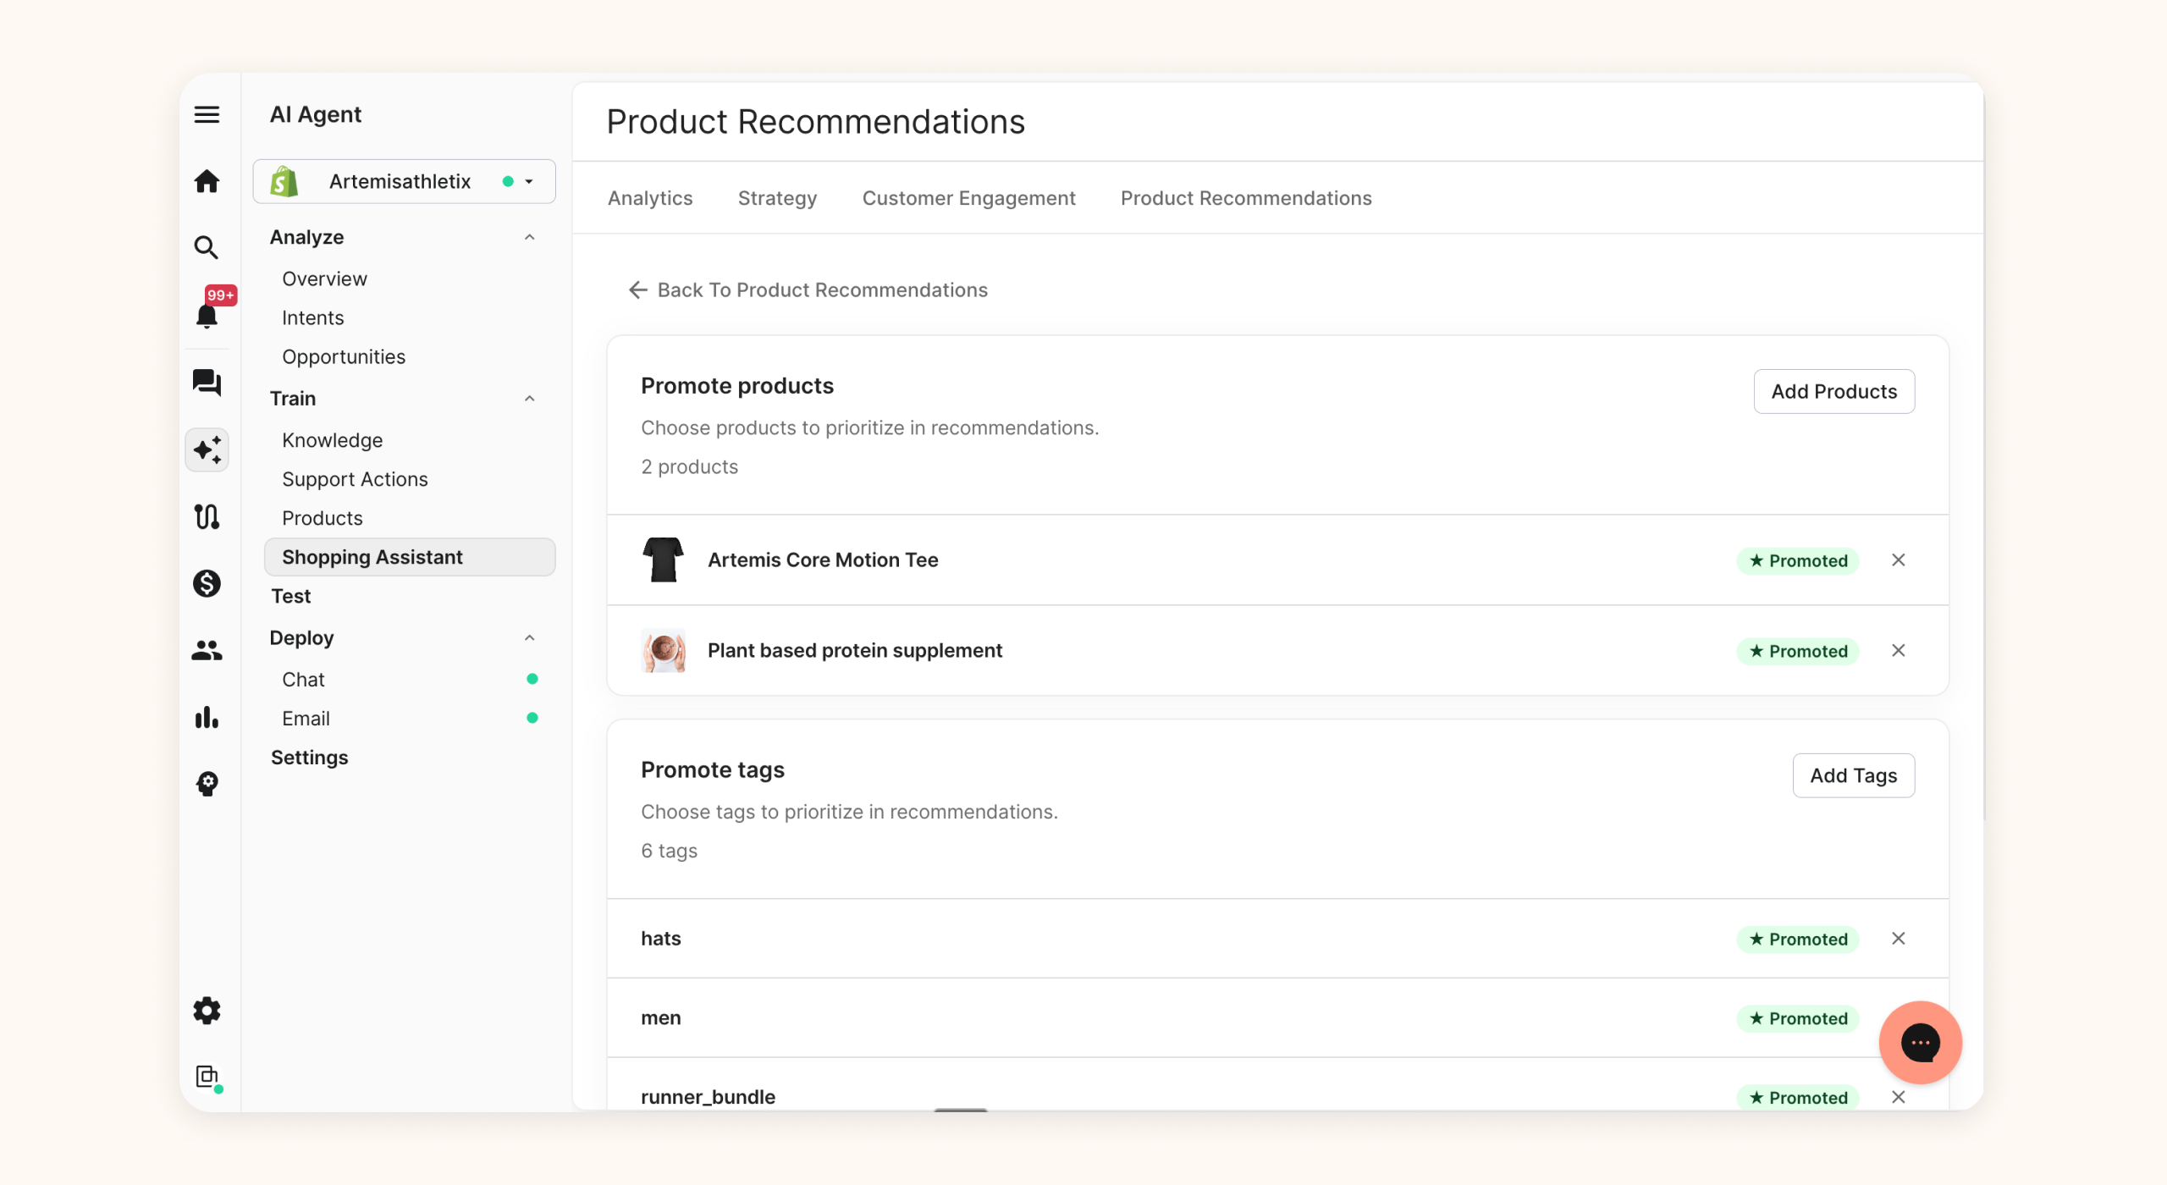The image size is (2167, 1185).
Task: Click the hats tag text
Action: (x=660, y=939)
